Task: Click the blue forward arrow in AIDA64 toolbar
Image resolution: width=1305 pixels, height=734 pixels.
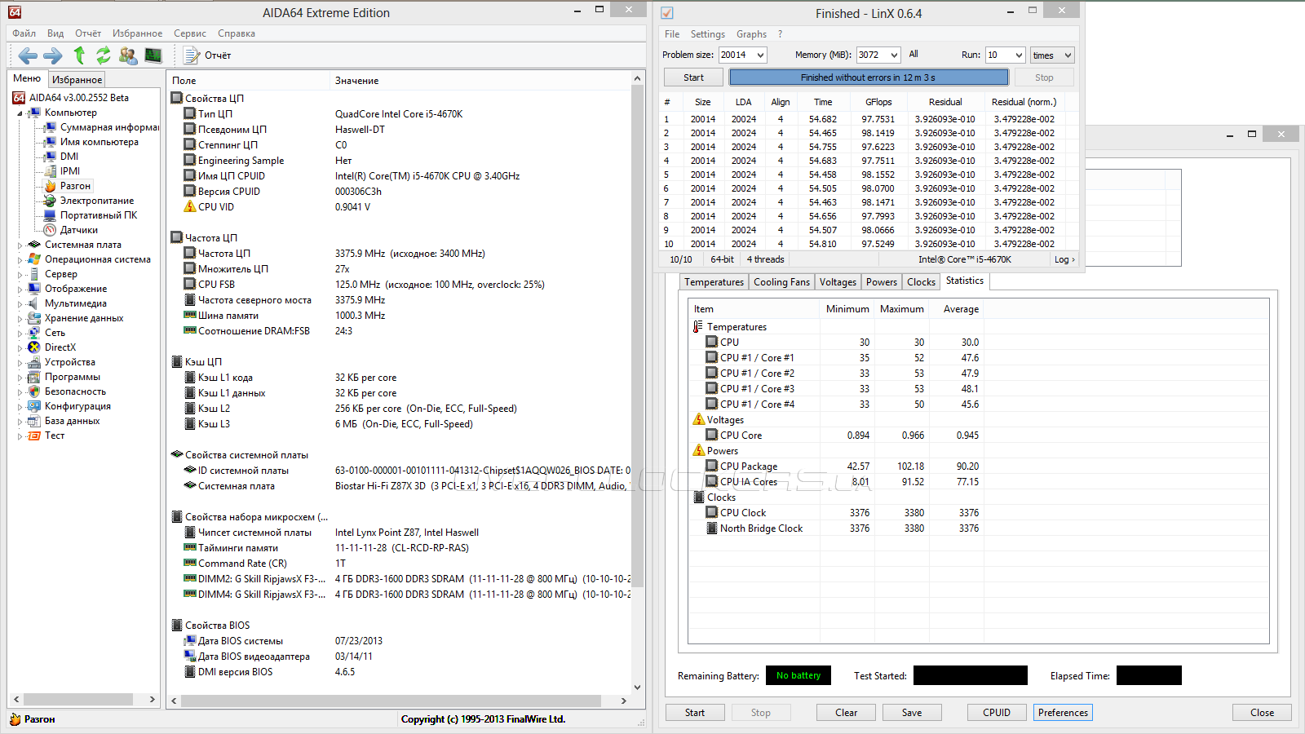Action: pyautogui.click(x=53, y=55)
